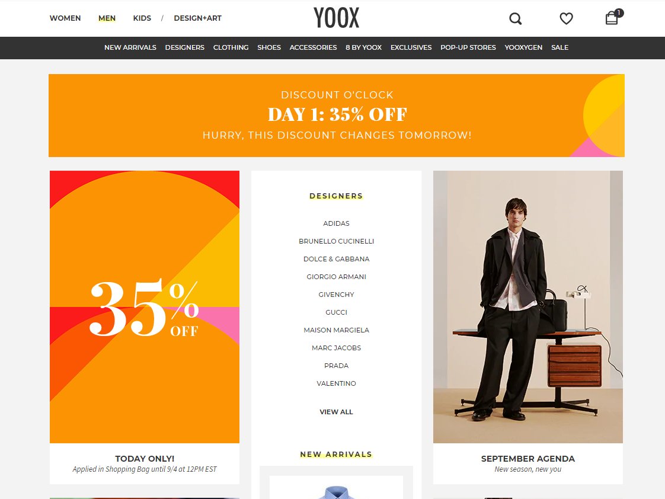Viewport: 665px width, 499px height.
Task: Select the MAISON MARGIELA designer link
Action: (x=336, y=330)
